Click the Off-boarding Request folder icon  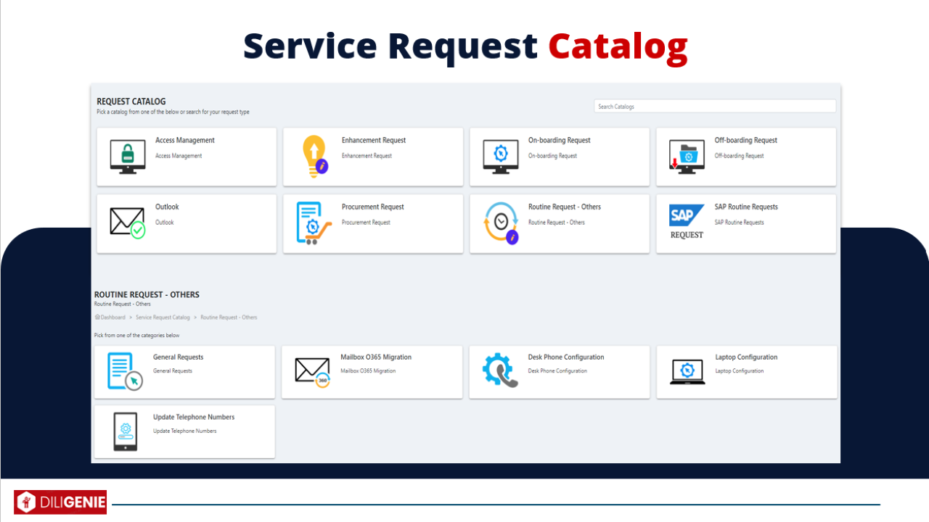(687, 155)
